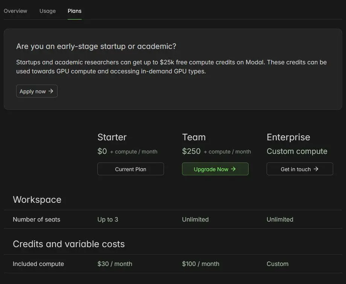346x284 pixels.
Task: Click Get in touch for Enterprise
Action: coord(300,169)
